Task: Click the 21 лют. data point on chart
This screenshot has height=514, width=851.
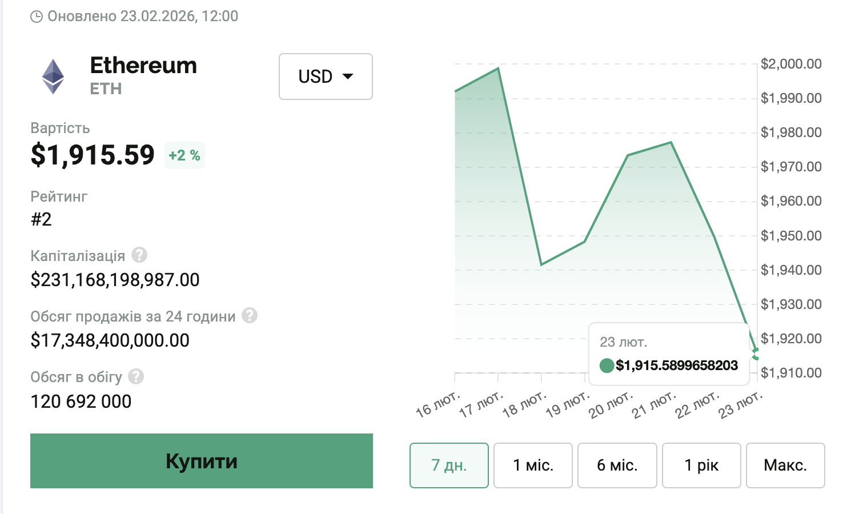Action: point(671,142)
